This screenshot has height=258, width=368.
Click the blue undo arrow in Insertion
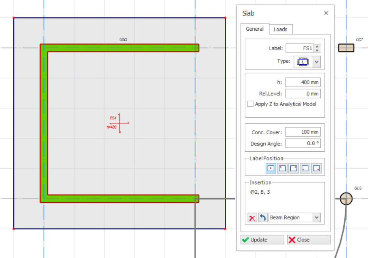click(x=263, y=218)
